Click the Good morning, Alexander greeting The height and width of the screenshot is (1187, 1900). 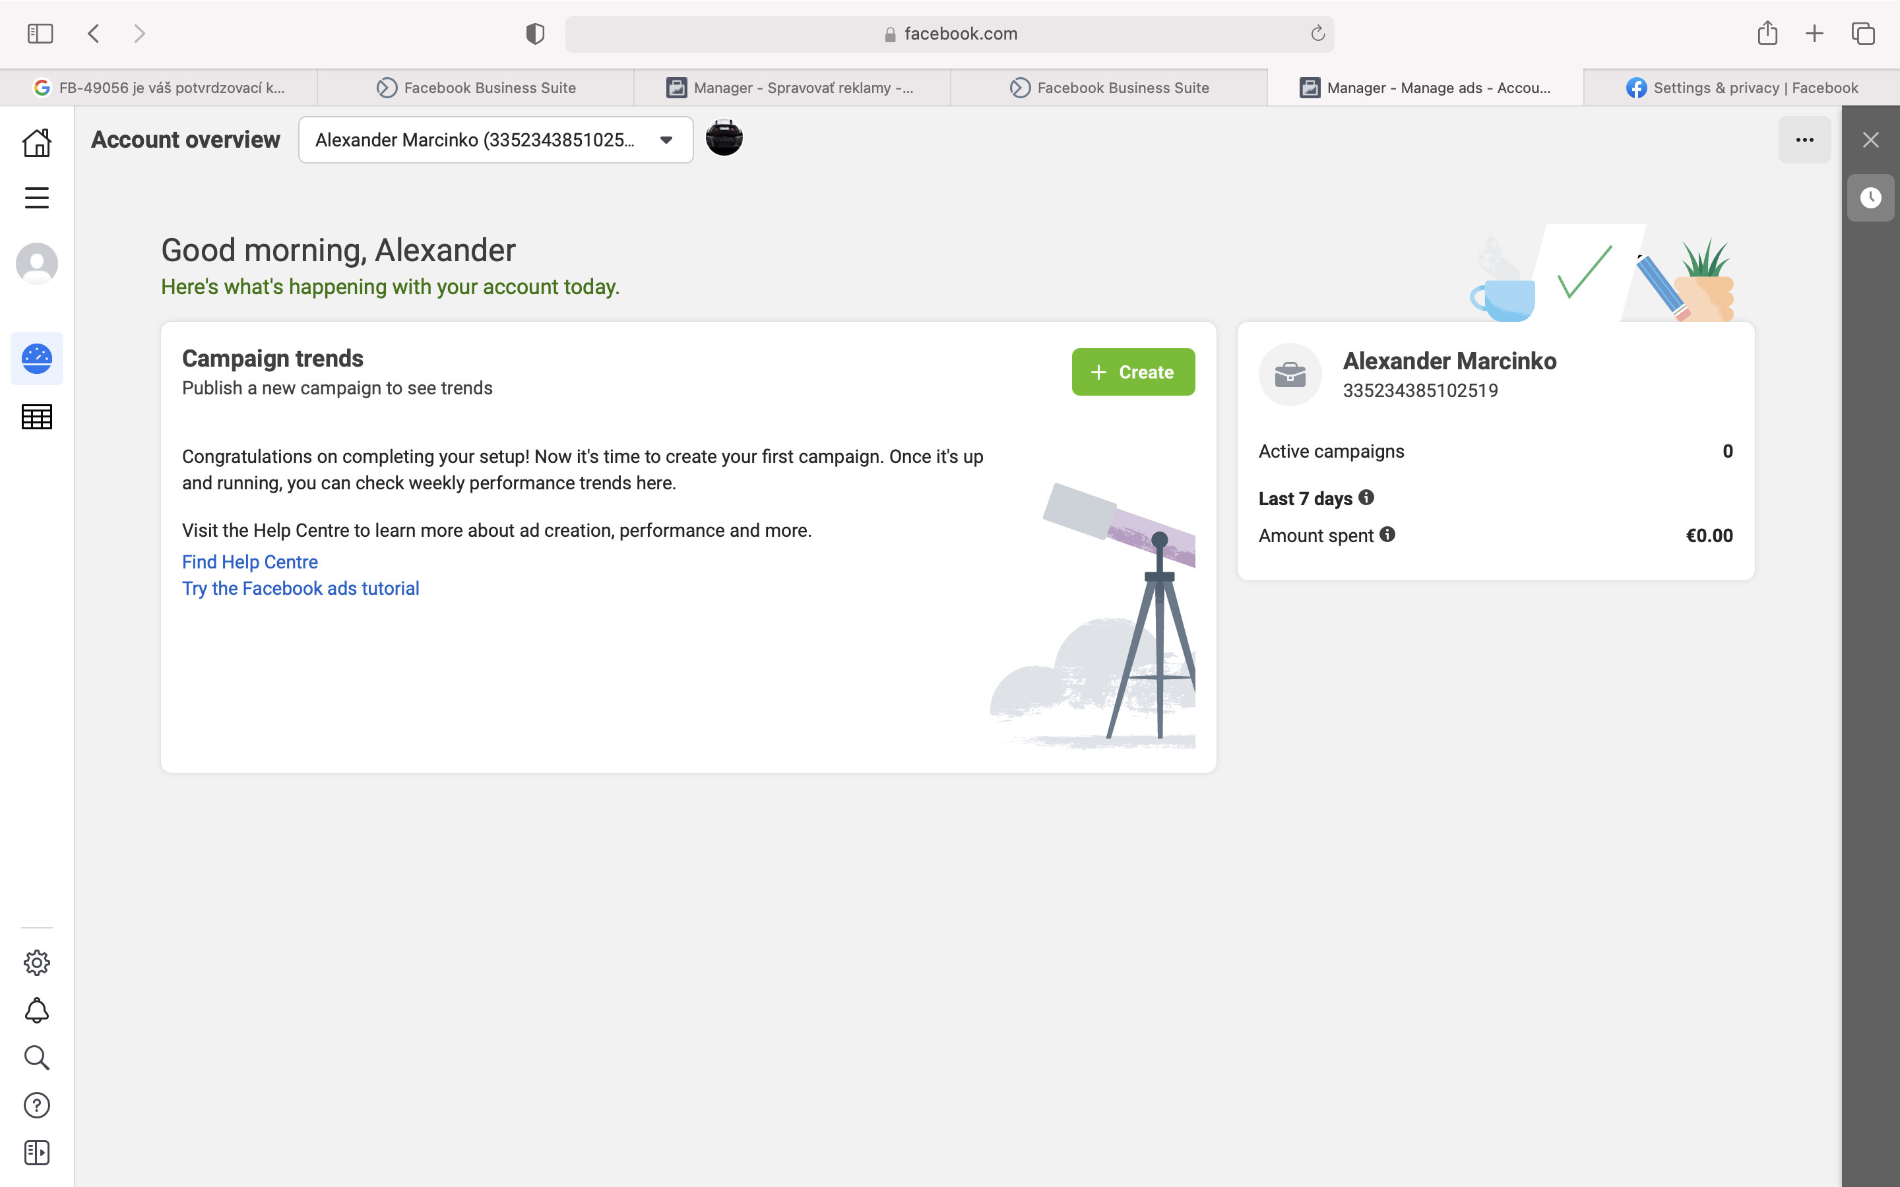coord(338,251)
